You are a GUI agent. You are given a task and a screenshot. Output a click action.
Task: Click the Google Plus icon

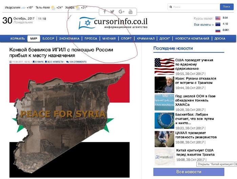122,12
